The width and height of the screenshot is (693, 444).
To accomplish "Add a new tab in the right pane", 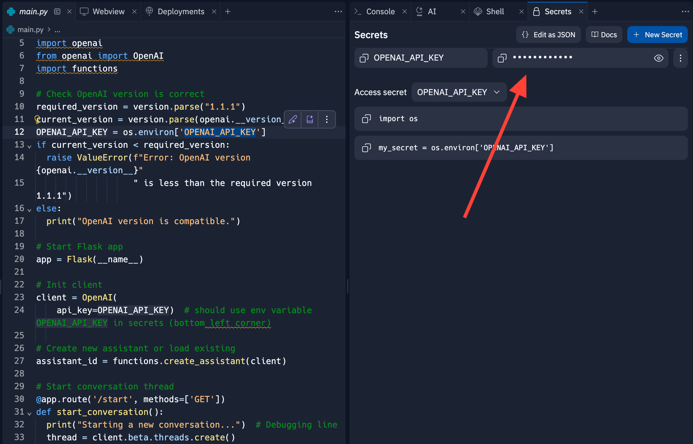I will [595, 12].
